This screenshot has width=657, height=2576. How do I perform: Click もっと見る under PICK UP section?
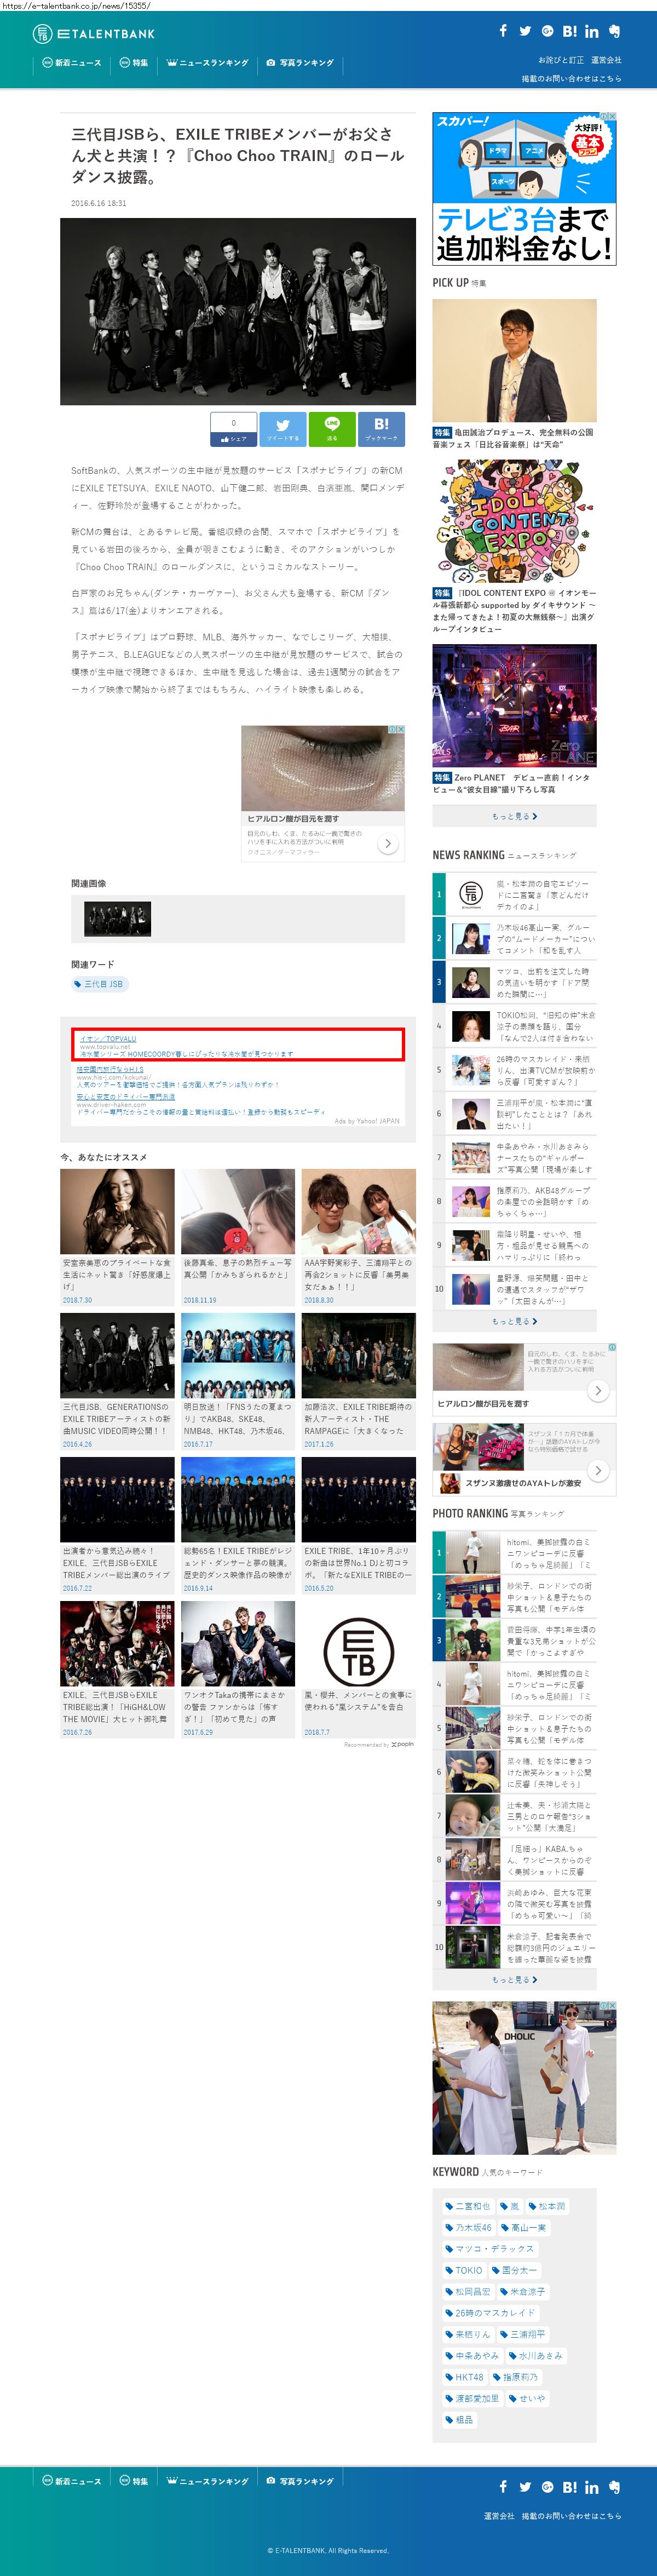point(514,816)
